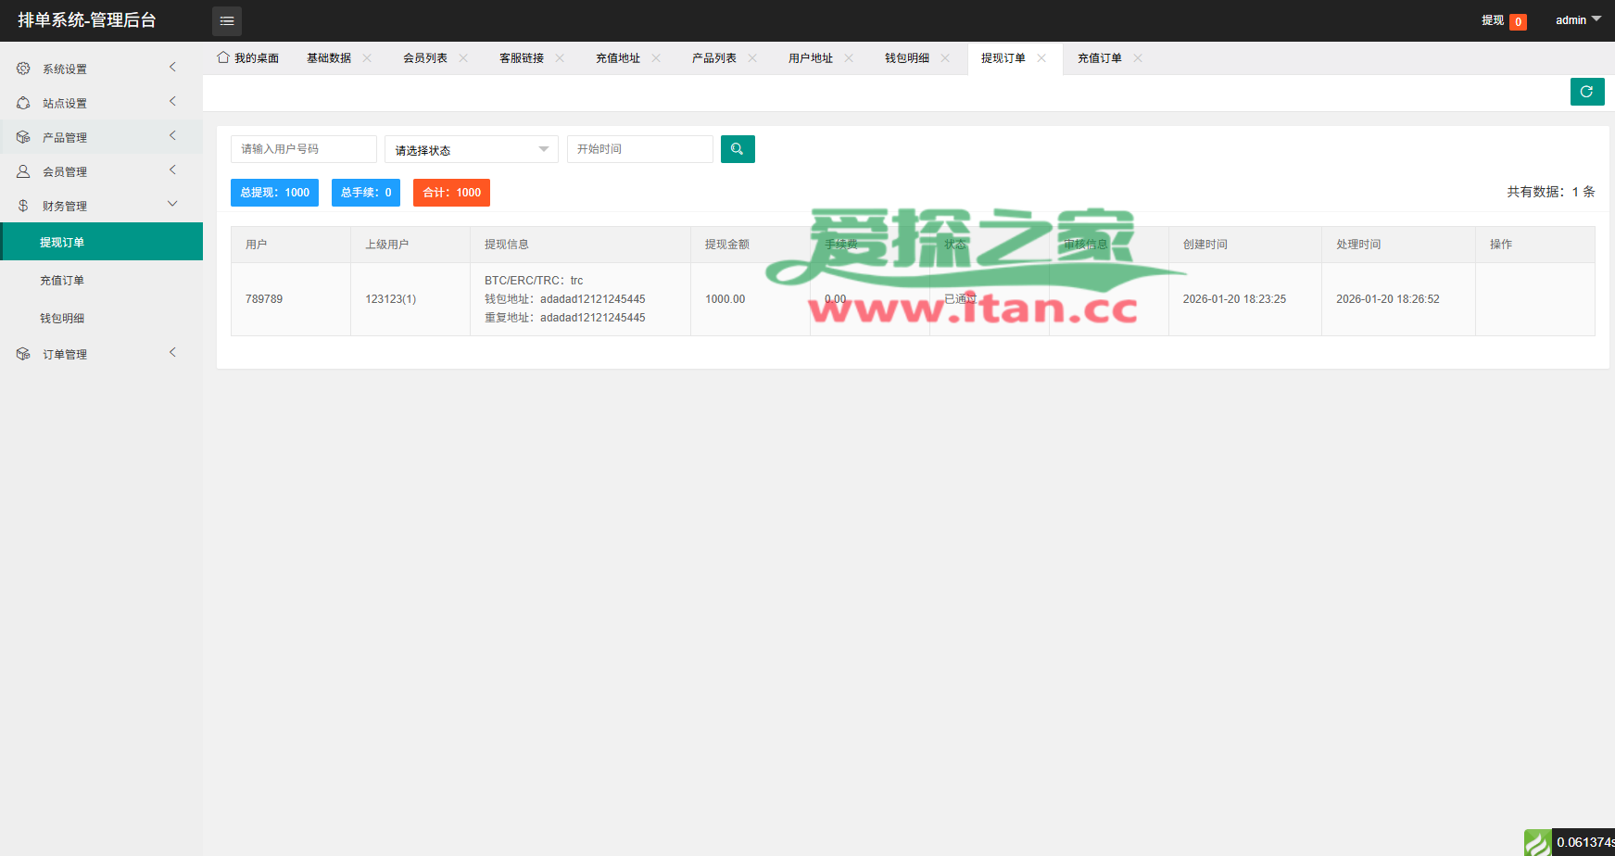Click the magnifier search button
The image size is (1615, 856).
pyautogui.click(x=738, y=149)
